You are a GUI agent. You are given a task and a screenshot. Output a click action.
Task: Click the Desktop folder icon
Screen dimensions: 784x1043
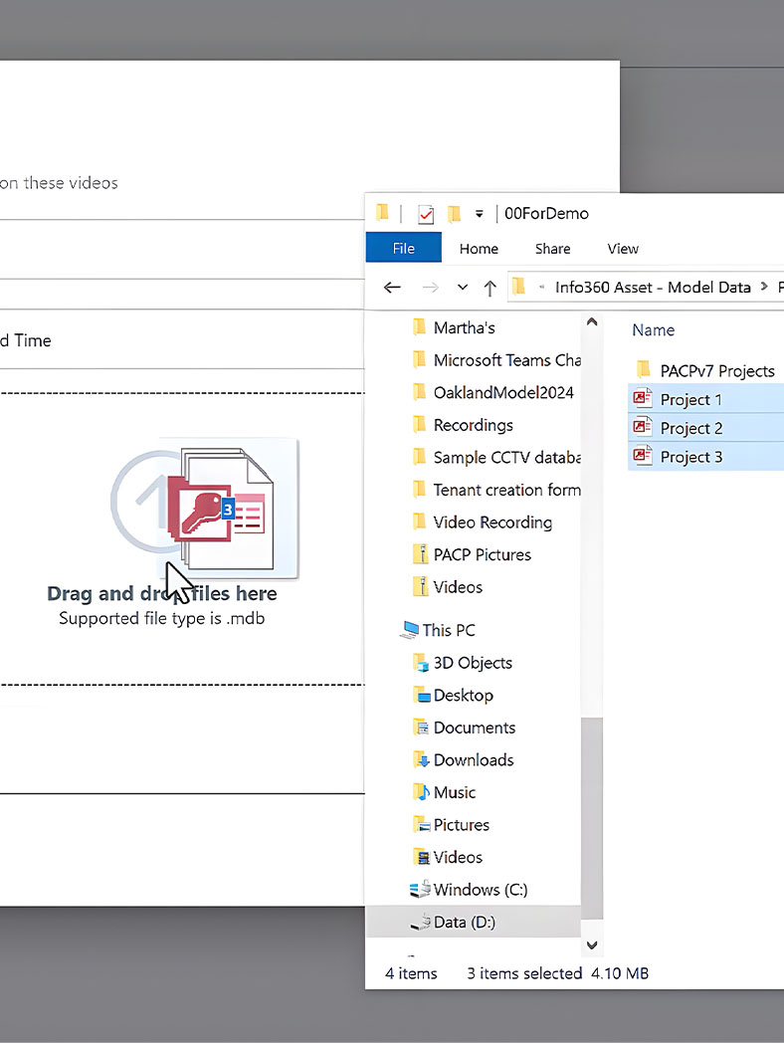tap(421, 695)
